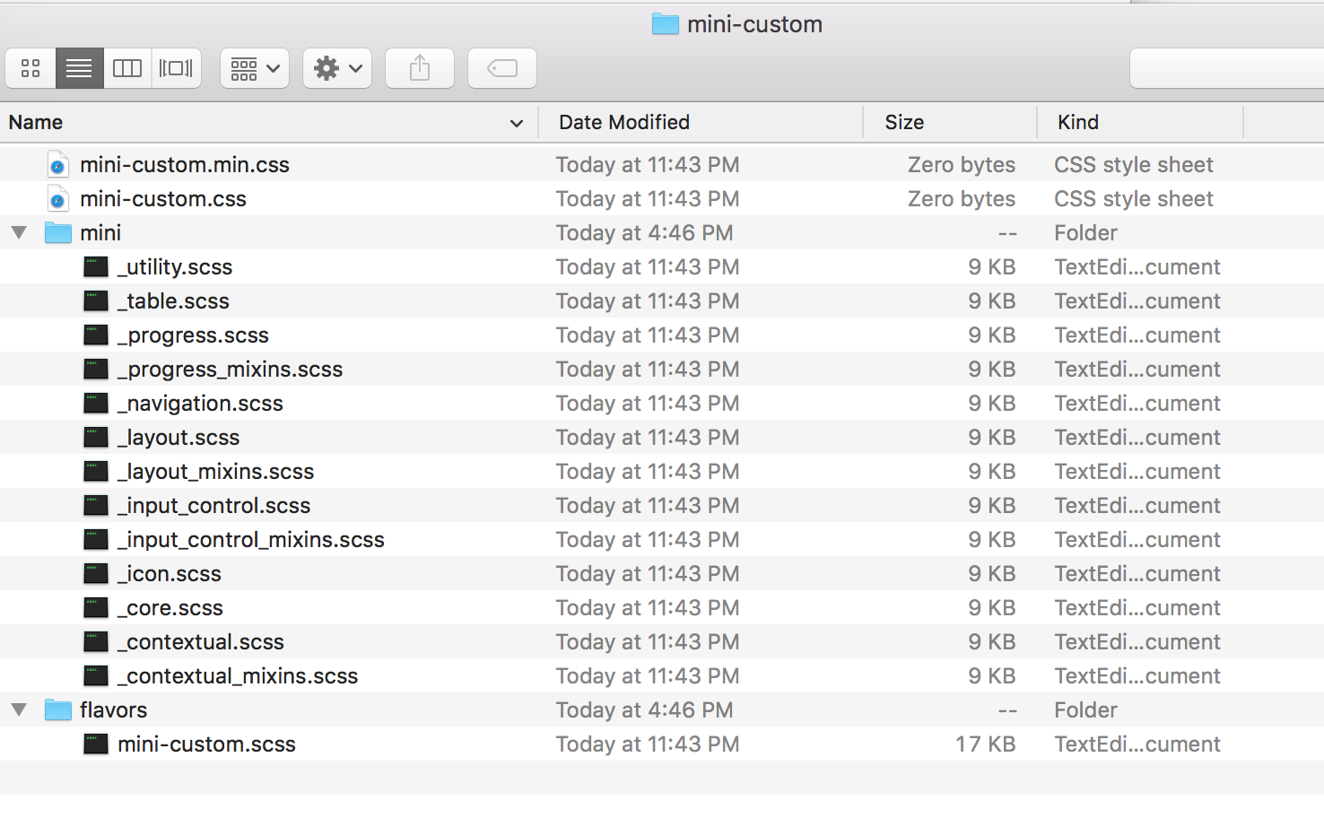The height and width of the screenshot is (818, 1324).
Task: Click the mini-custom title bar folder icon
Action: [665, 24]
